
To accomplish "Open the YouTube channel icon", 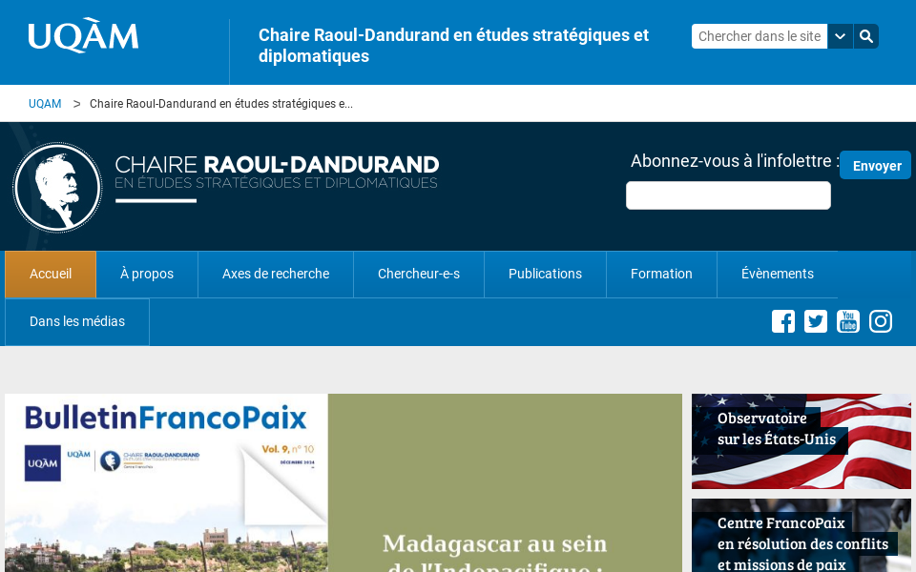I will coord(848,321).
